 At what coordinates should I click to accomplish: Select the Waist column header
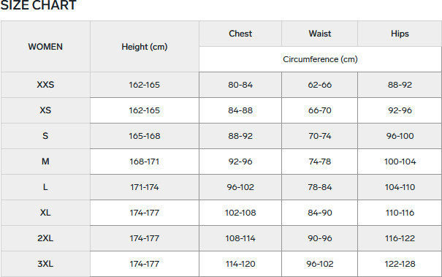pos(320,34)
